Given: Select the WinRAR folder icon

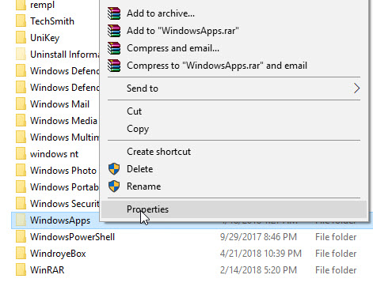Looking at the screenshot, I should coord(21,270).
